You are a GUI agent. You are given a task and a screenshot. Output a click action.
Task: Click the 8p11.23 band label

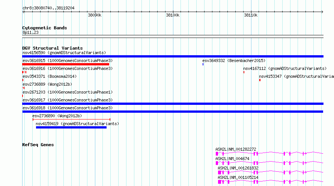pyautogui.click(x=30, y=32)
